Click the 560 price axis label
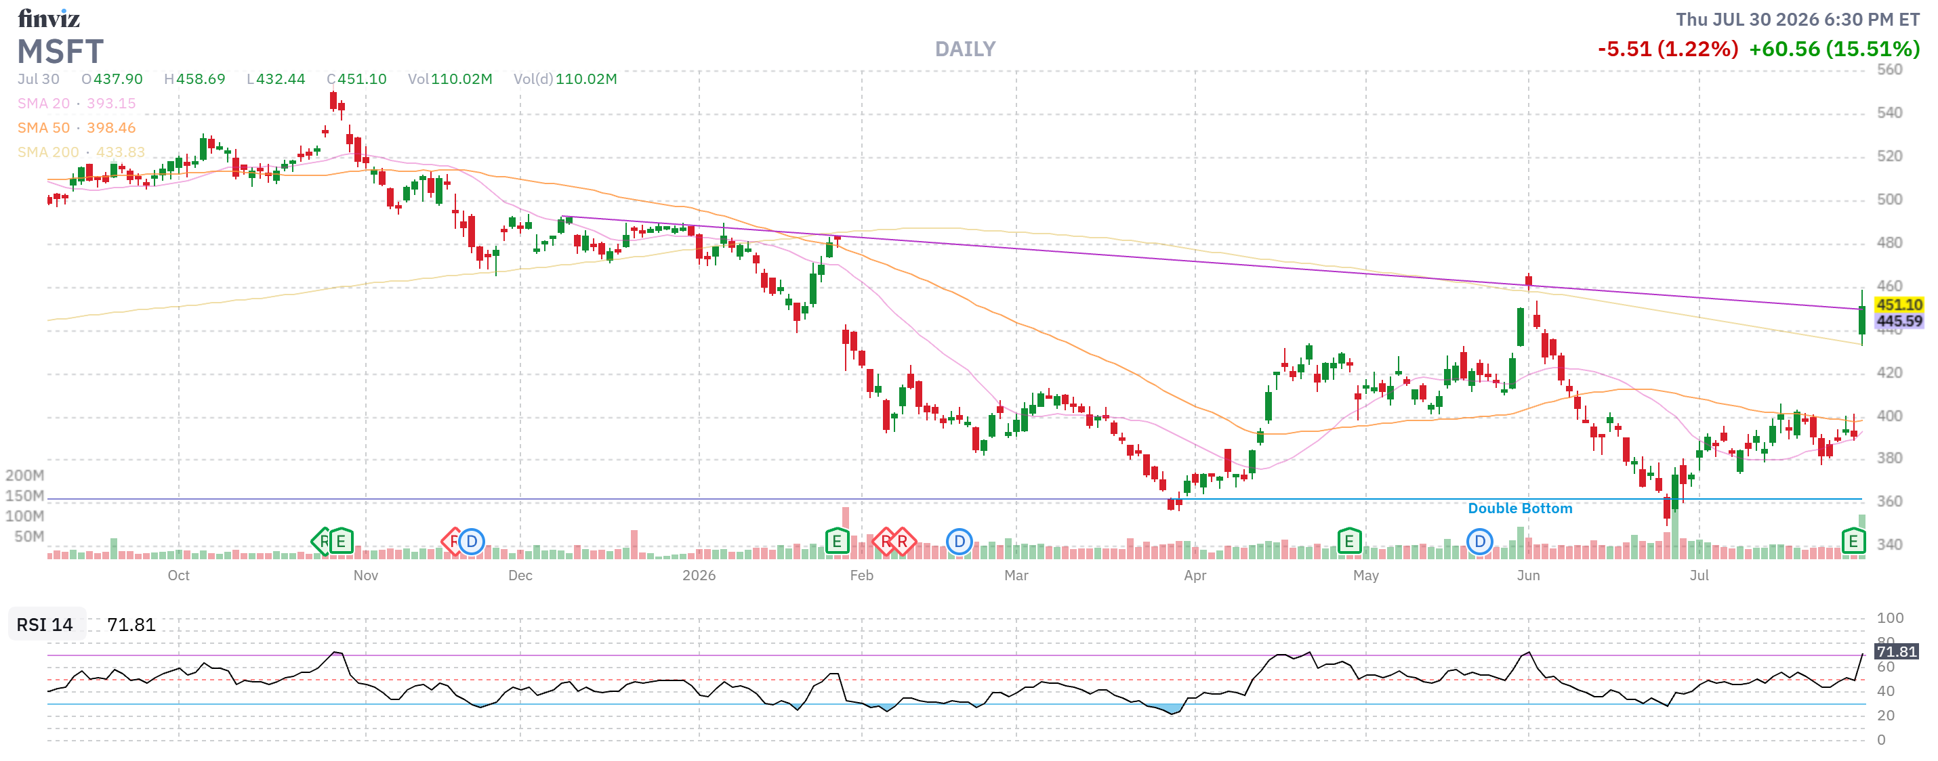Screen dimensions: 1938x761 pyautogui.click(x=1889, y=69)
